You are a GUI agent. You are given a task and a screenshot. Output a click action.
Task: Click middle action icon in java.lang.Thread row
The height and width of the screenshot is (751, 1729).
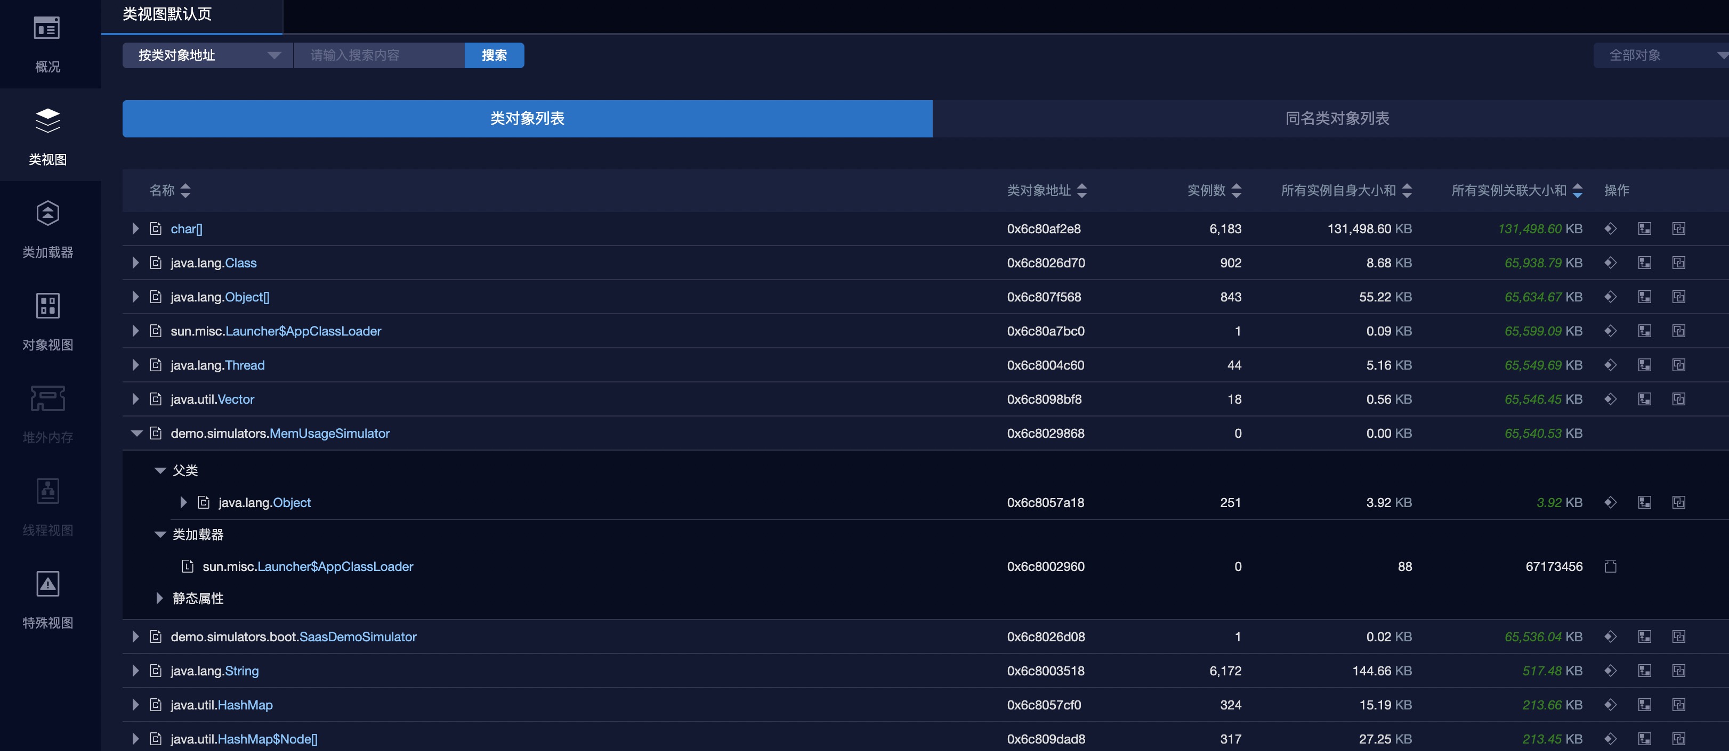[x=1644, y=365]
